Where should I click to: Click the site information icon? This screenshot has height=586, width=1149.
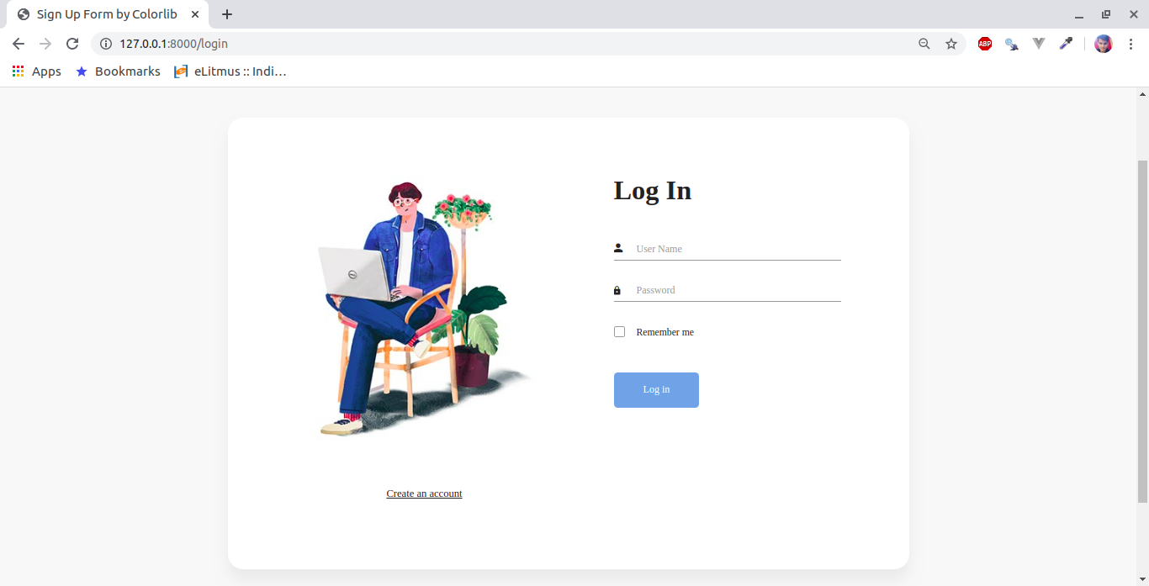tap(106, 44)
